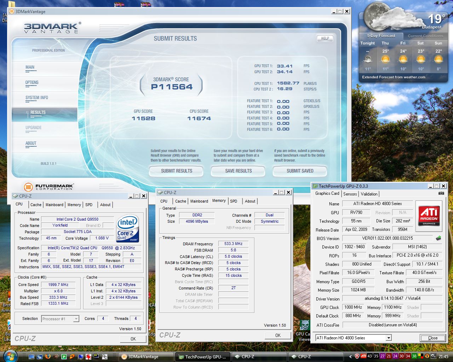Open the SPD tab in the Memory CPU-Z window

[234, 201]
